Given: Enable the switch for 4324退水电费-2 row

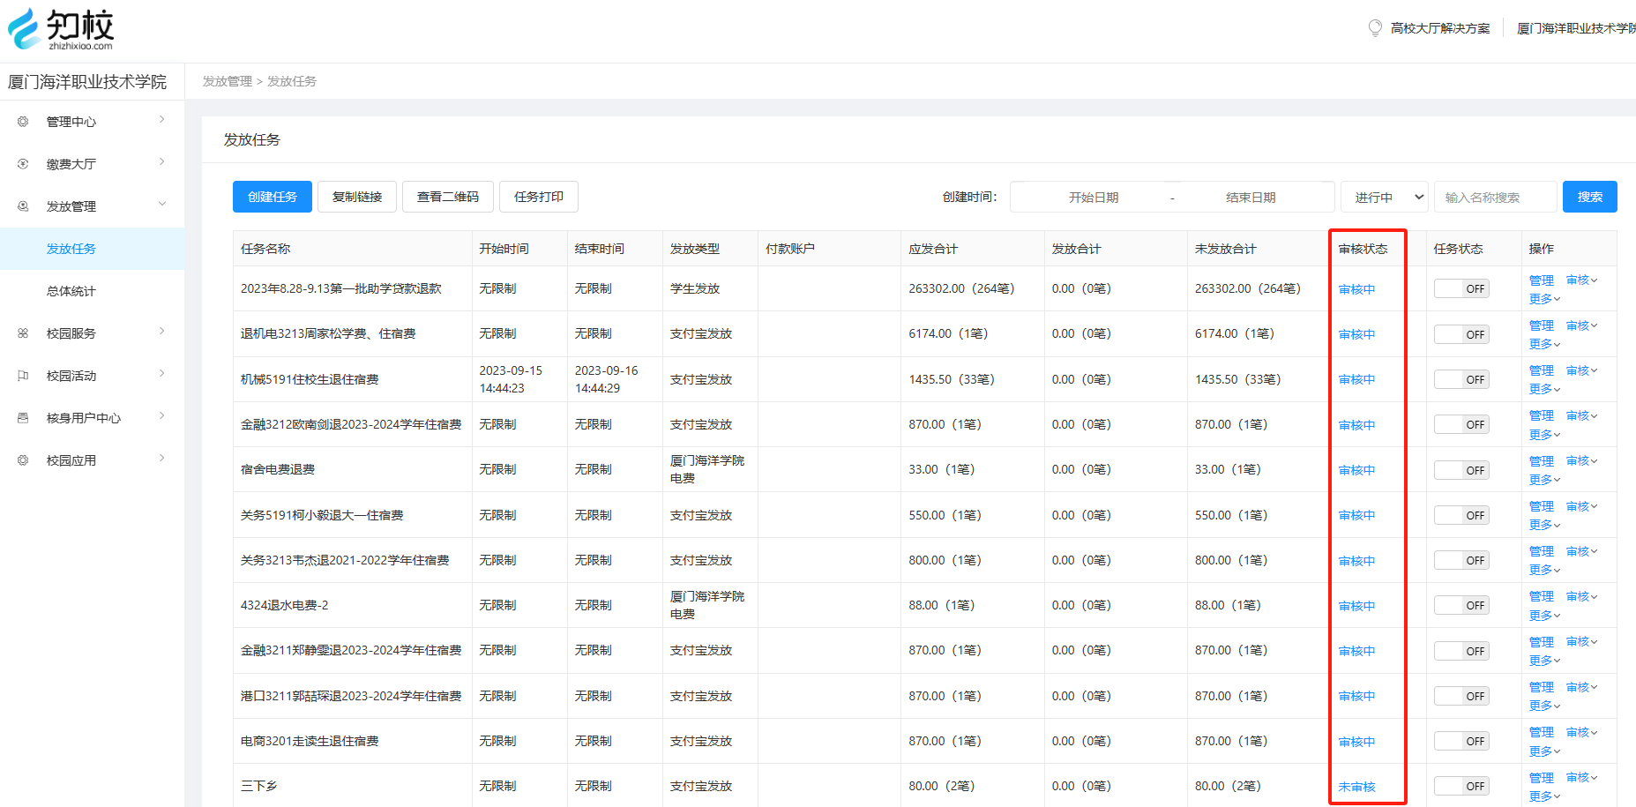Looking at the screenshot, I should pos(1460,605).
